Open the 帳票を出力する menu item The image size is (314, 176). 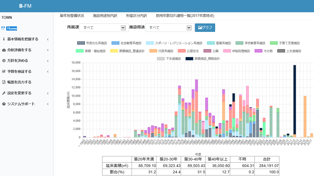click(19, 82)
